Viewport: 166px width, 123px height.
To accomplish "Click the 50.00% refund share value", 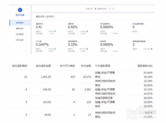I will coord(148,85).
